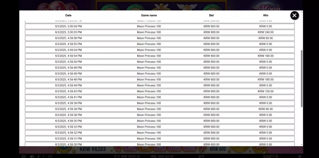Click the X icon in bottom bar

pyautogui.click(x=300, y=156)
